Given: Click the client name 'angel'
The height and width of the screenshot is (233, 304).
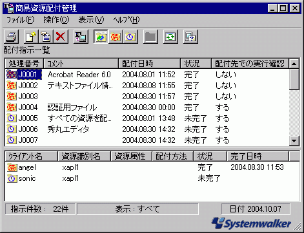Looking at the screenshot, I should 27,167.
